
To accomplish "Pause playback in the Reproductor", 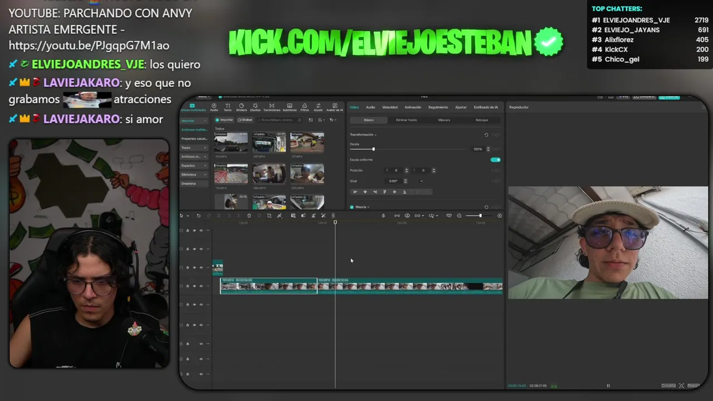I will tap(608, 385).
